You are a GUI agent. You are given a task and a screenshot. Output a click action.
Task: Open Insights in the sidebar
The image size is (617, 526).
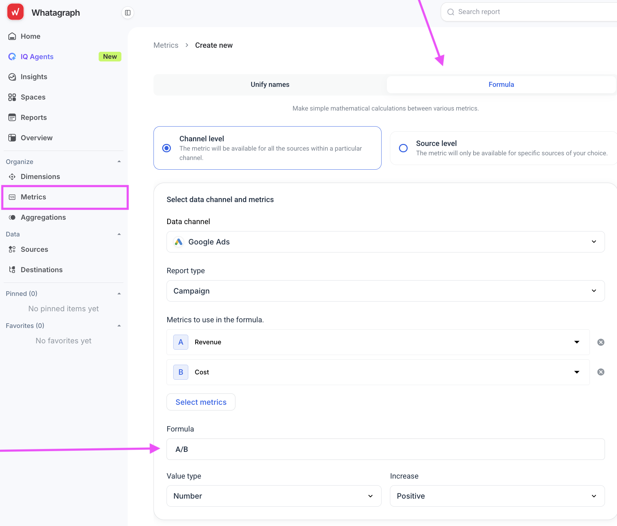34,77
